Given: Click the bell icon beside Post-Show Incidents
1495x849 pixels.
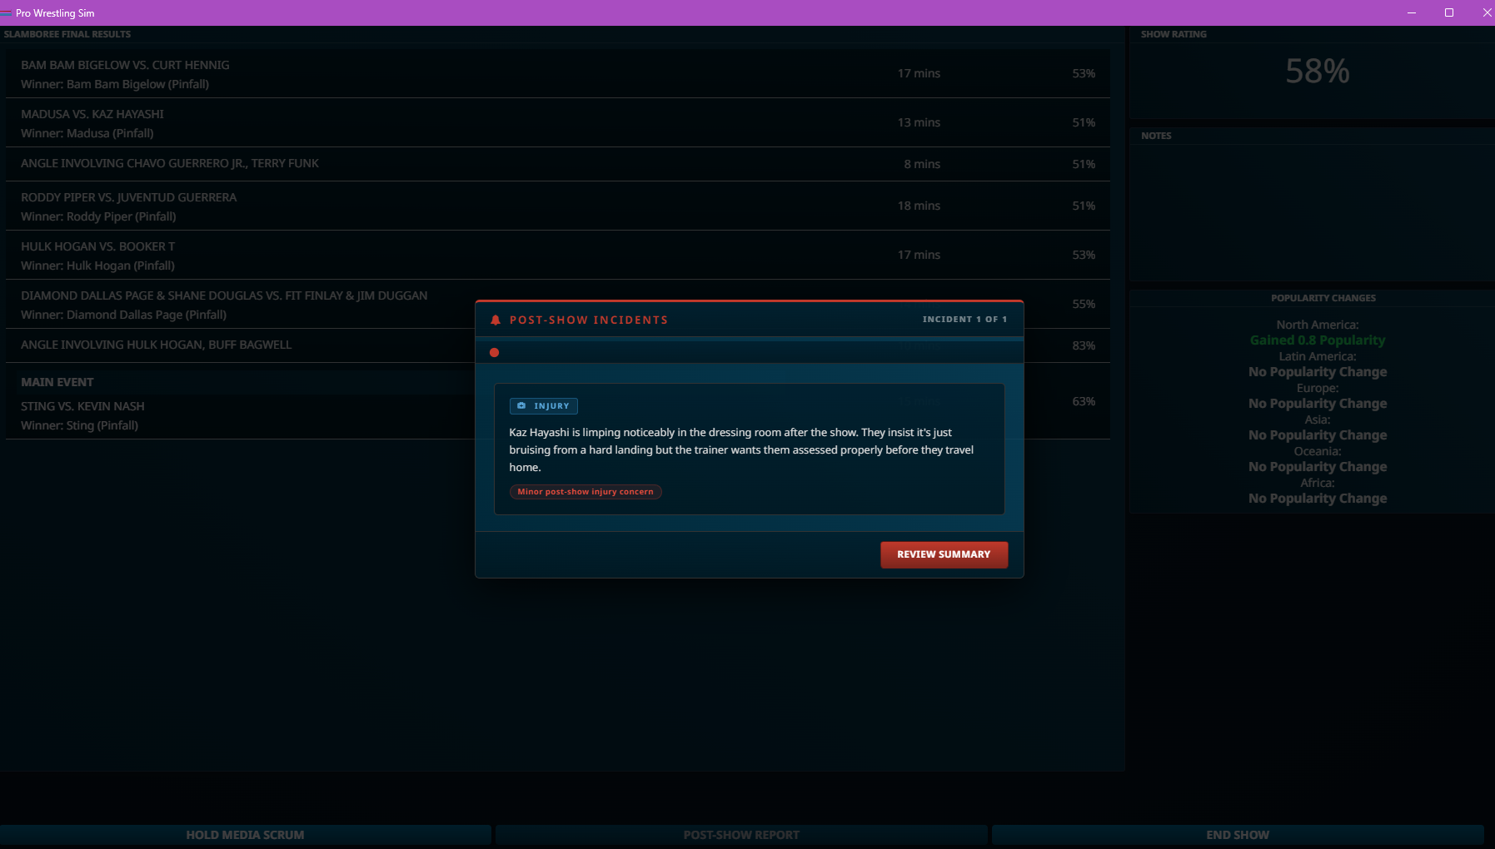Looking at the screenshot, I should (x=496, y=320).
